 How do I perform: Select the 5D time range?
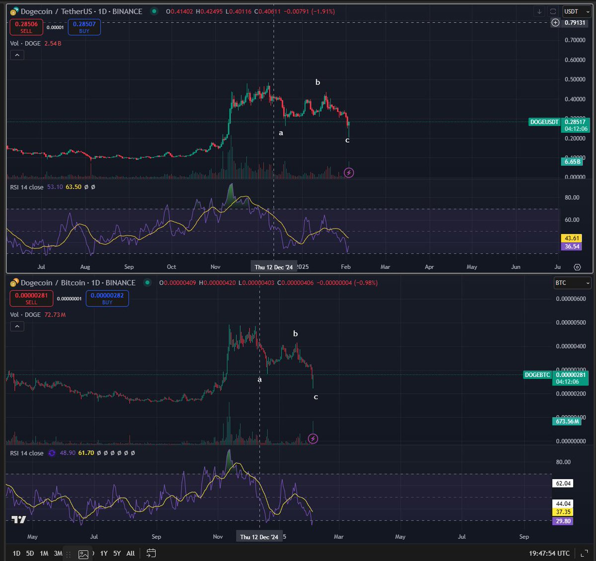[x=30, y=553]
